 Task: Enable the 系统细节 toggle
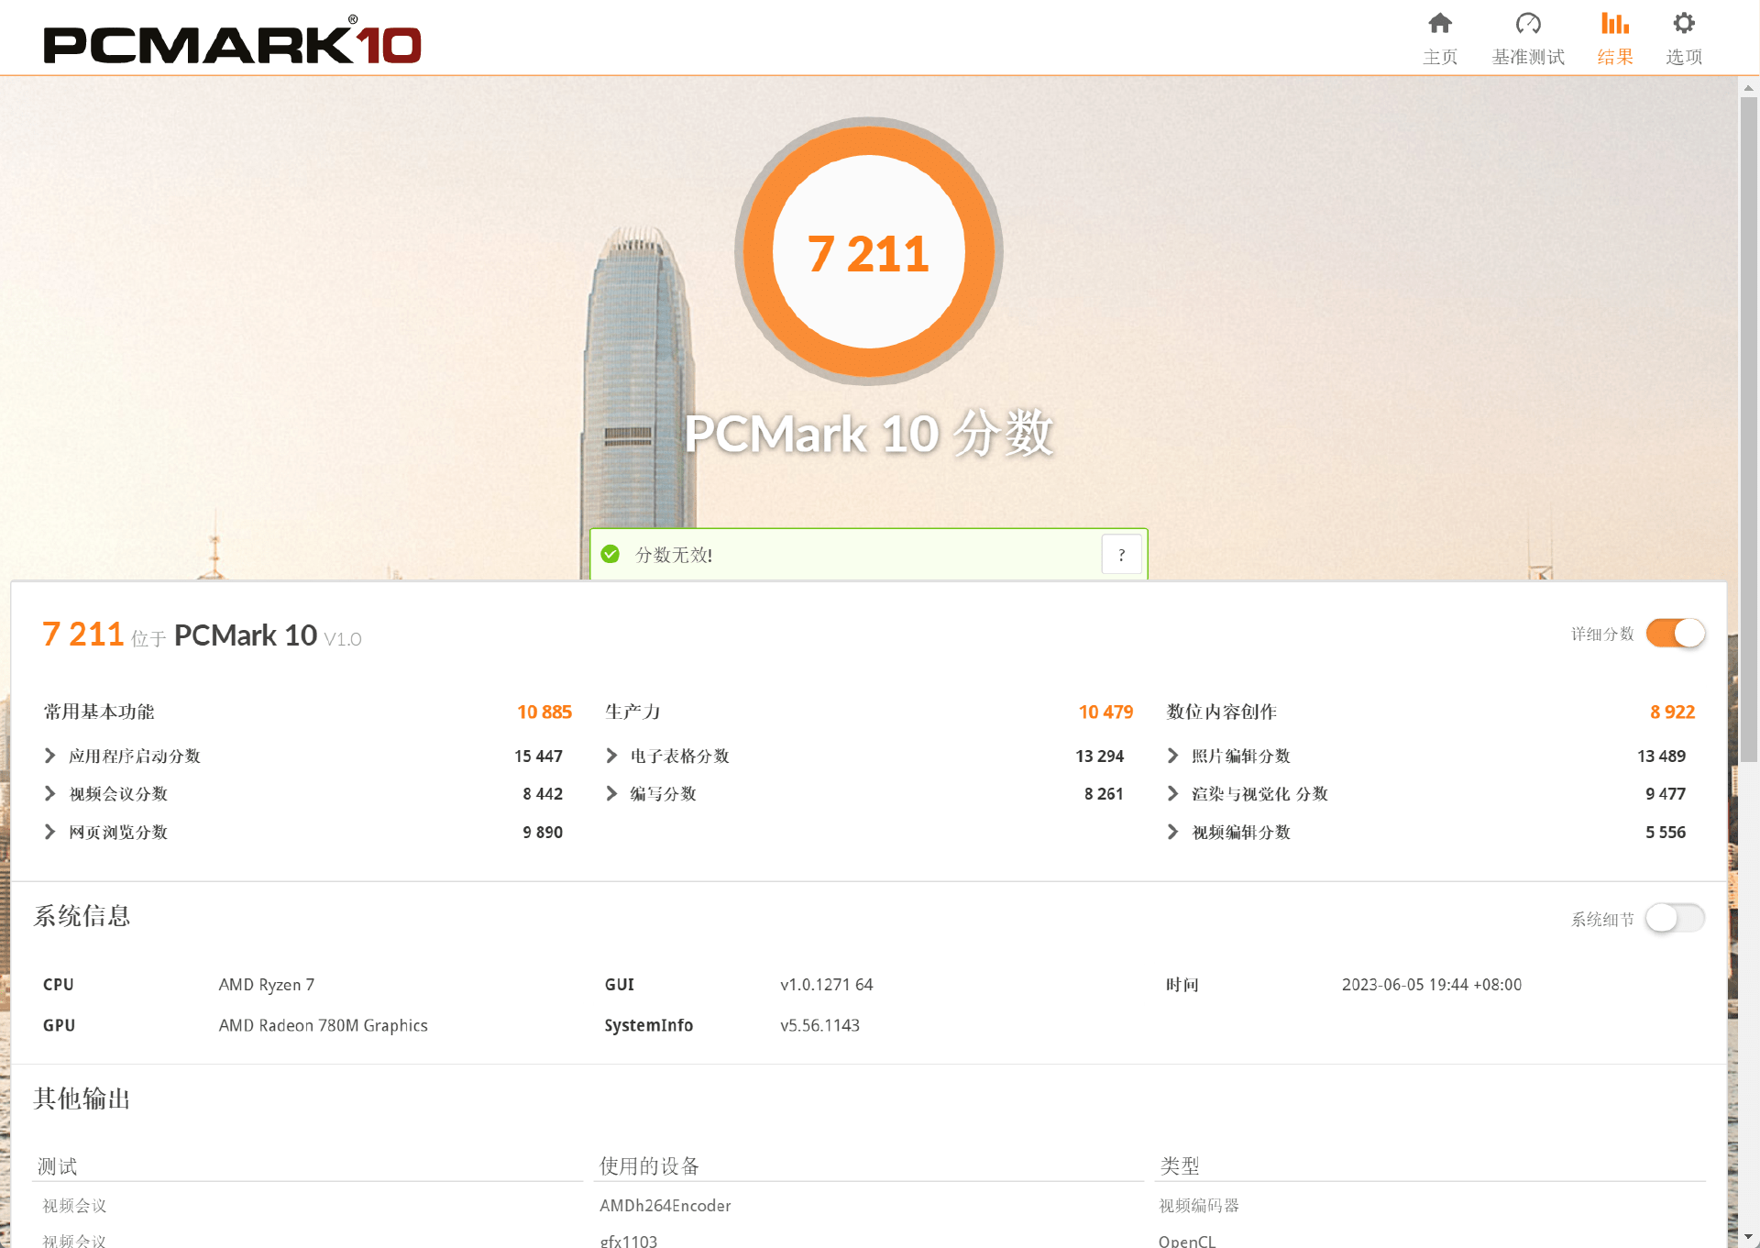[x=1675, y=918]
